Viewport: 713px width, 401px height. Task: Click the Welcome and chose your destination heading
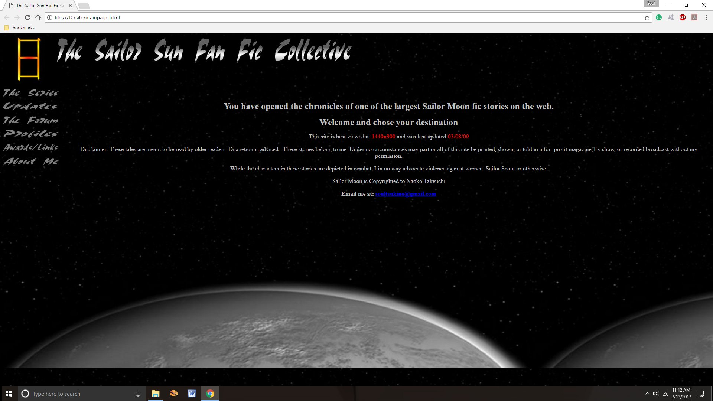388,122
